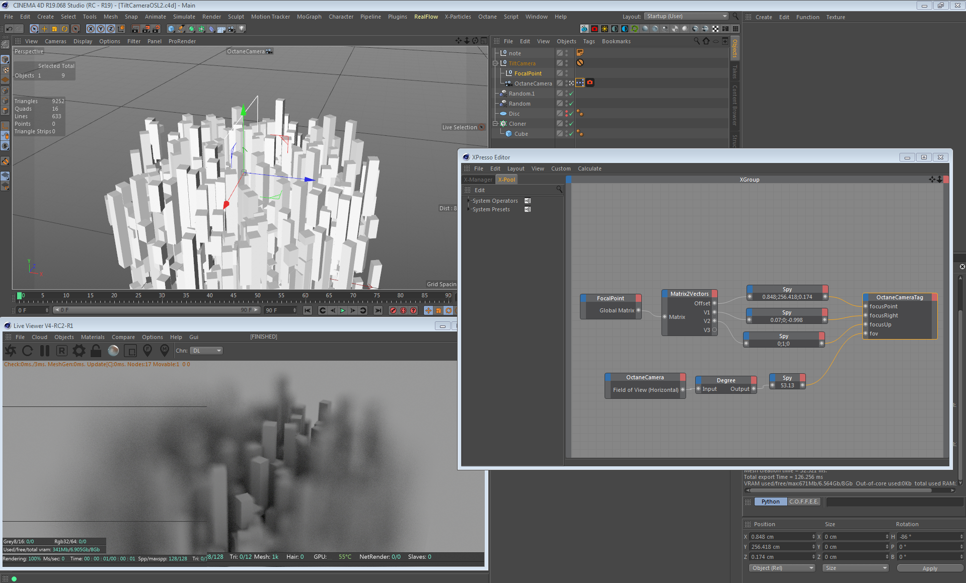The height and width of the screenshot is (583, 966).
Task: Jump to the end of the animation
Action: point(378,310)
